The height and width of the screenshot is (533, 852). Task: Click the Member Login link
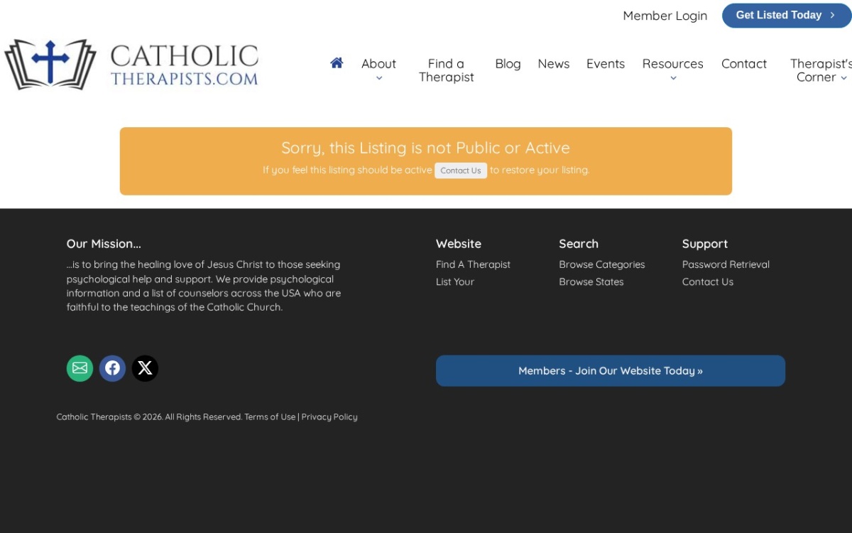(665, 16)
